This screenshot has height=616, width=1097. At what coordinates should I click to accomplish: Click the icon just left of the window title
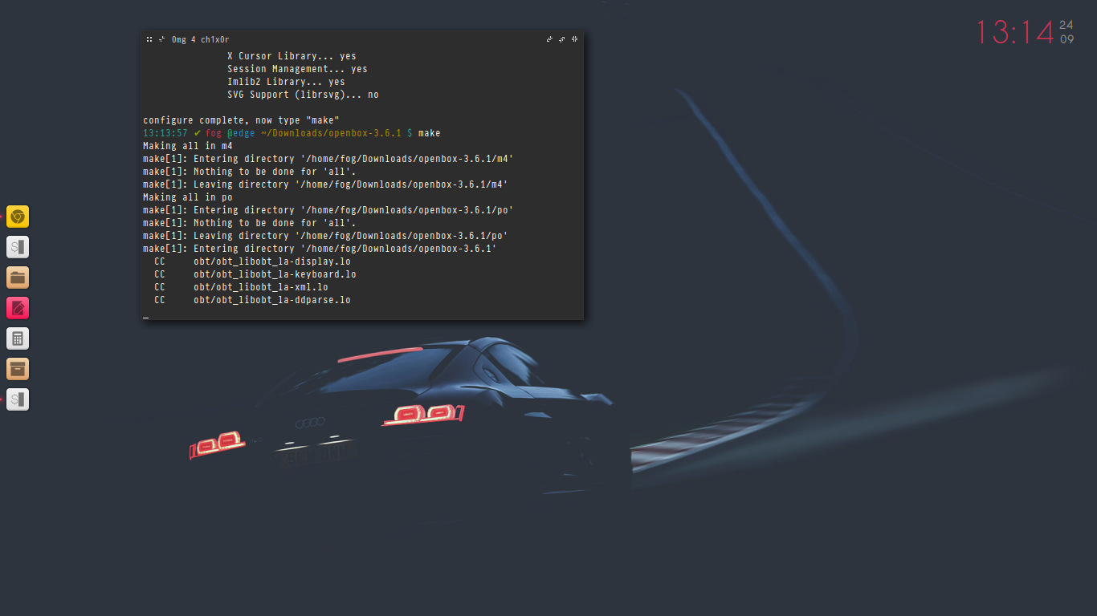[161, 39]
